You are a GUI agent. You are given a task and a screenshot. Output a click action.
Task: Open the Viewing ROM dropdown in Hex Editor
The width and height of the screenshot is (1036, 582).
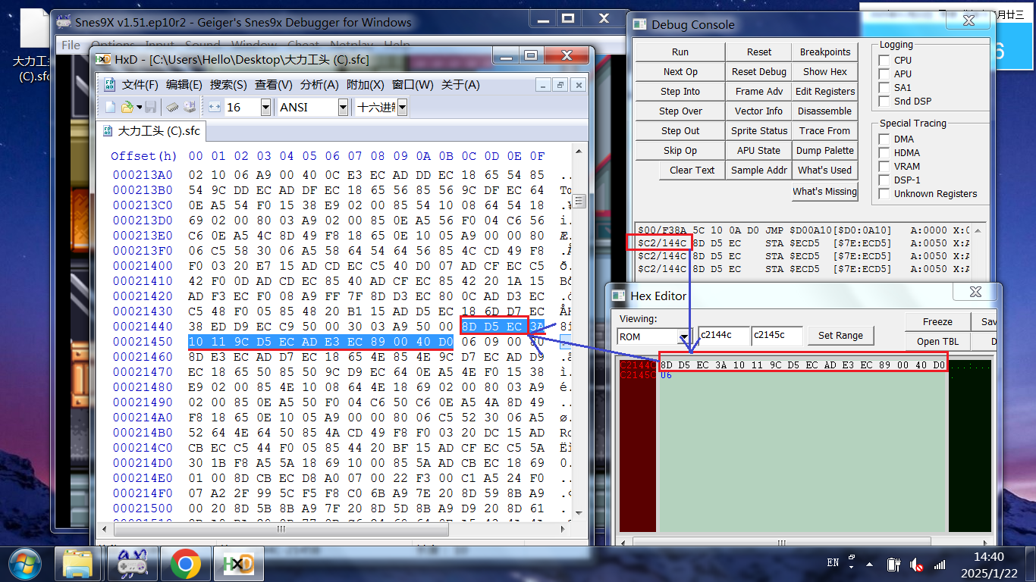click(x=685, y=336)
